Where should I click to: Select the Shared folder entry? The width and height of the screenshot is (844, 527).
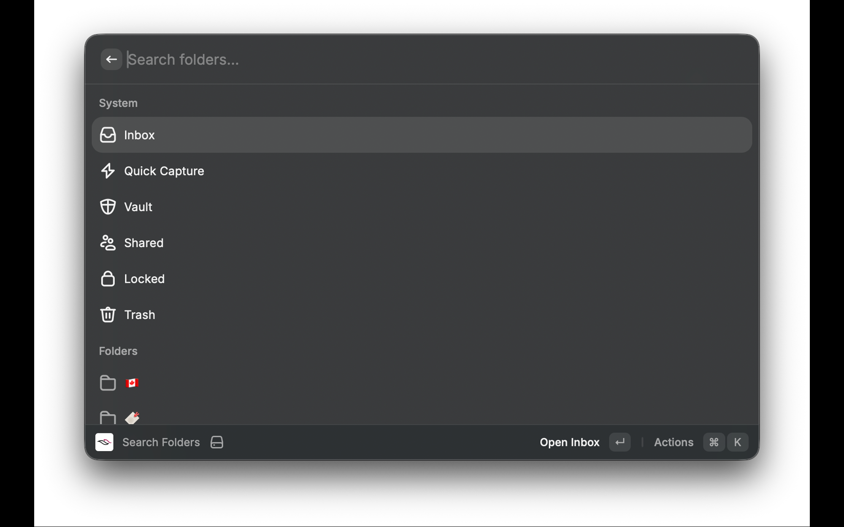[x=143, y=243]
